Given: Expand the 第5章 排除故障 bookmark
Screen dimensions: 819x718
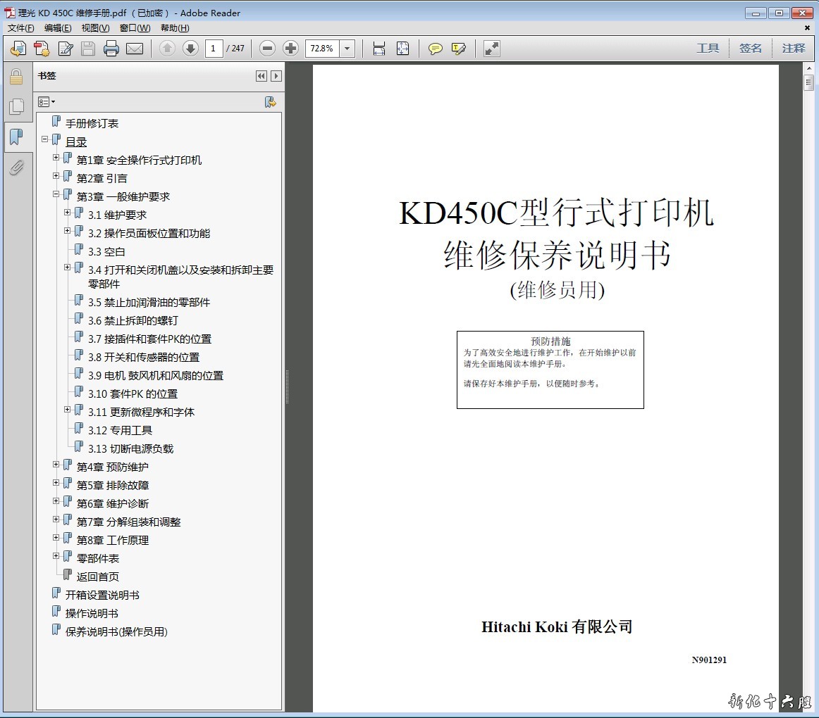Looking at the screenshot, I should [x=56, y=483].
